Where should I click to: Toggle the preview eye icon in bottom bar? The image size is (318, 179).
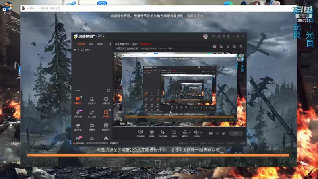[217, 133]
